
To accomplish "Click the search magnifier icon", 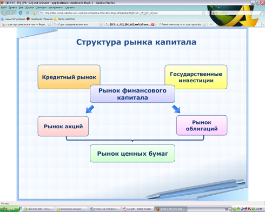I will 261,13.
